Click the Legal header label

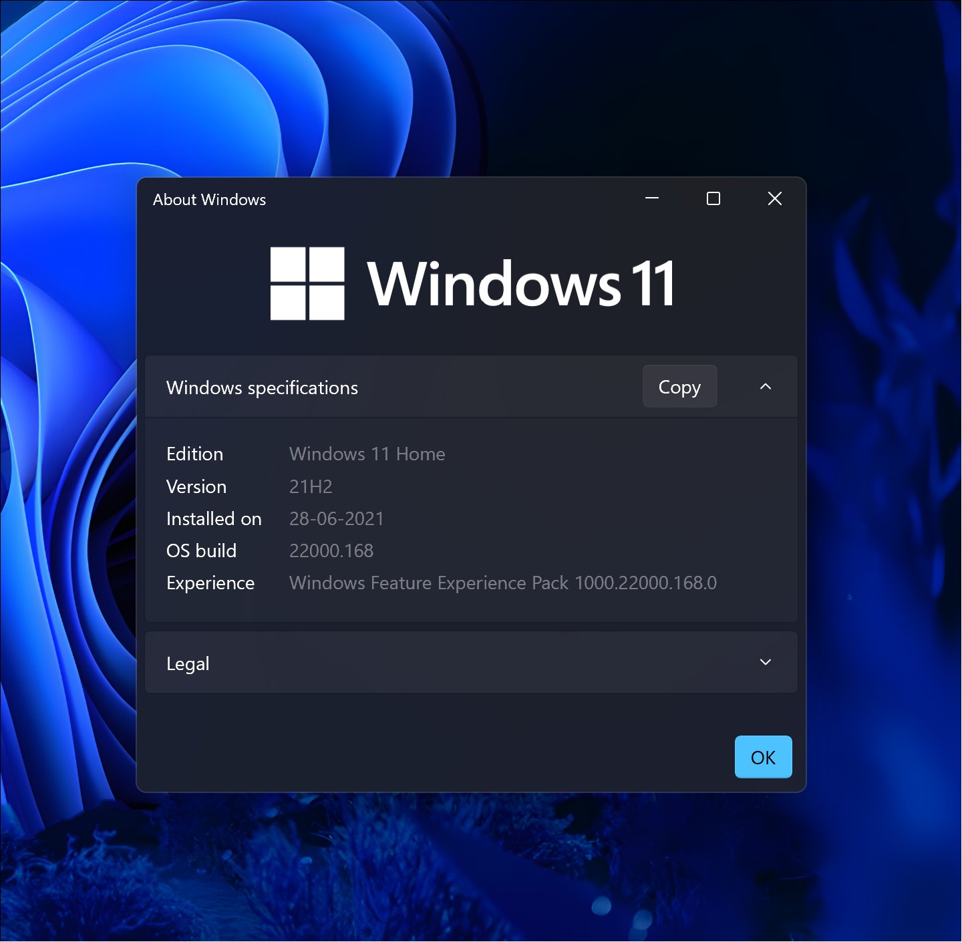(188, 663)
